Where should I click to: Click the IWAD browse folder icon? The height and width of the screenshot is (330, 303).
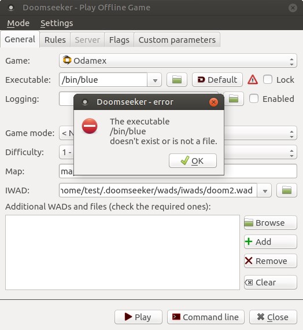tap(287, 190)
